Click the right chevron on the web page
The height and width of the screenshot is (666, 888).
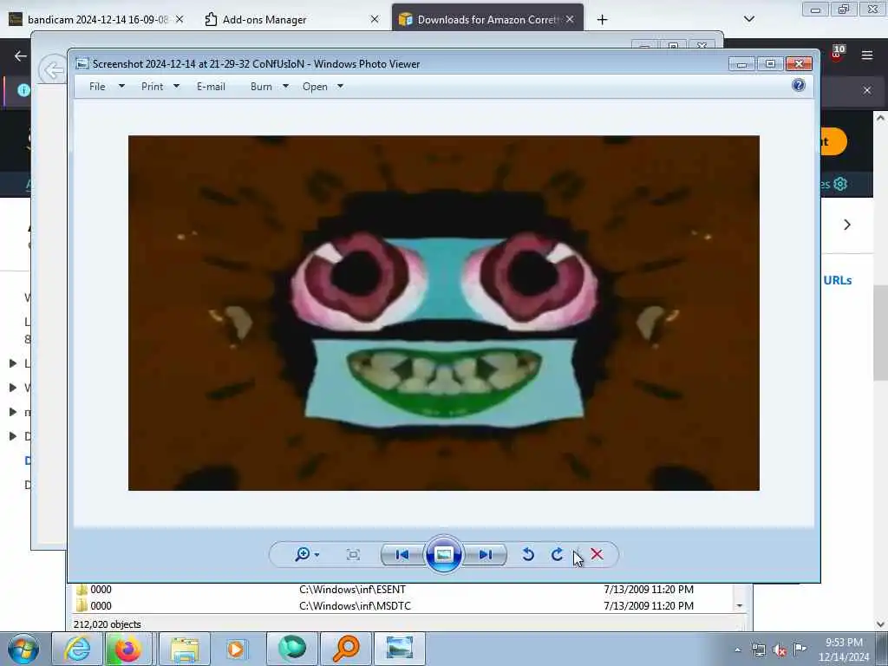(x=847, y=225)
